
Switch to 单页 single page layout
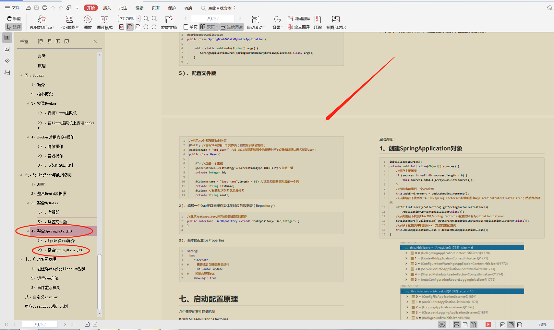[190, 27]
